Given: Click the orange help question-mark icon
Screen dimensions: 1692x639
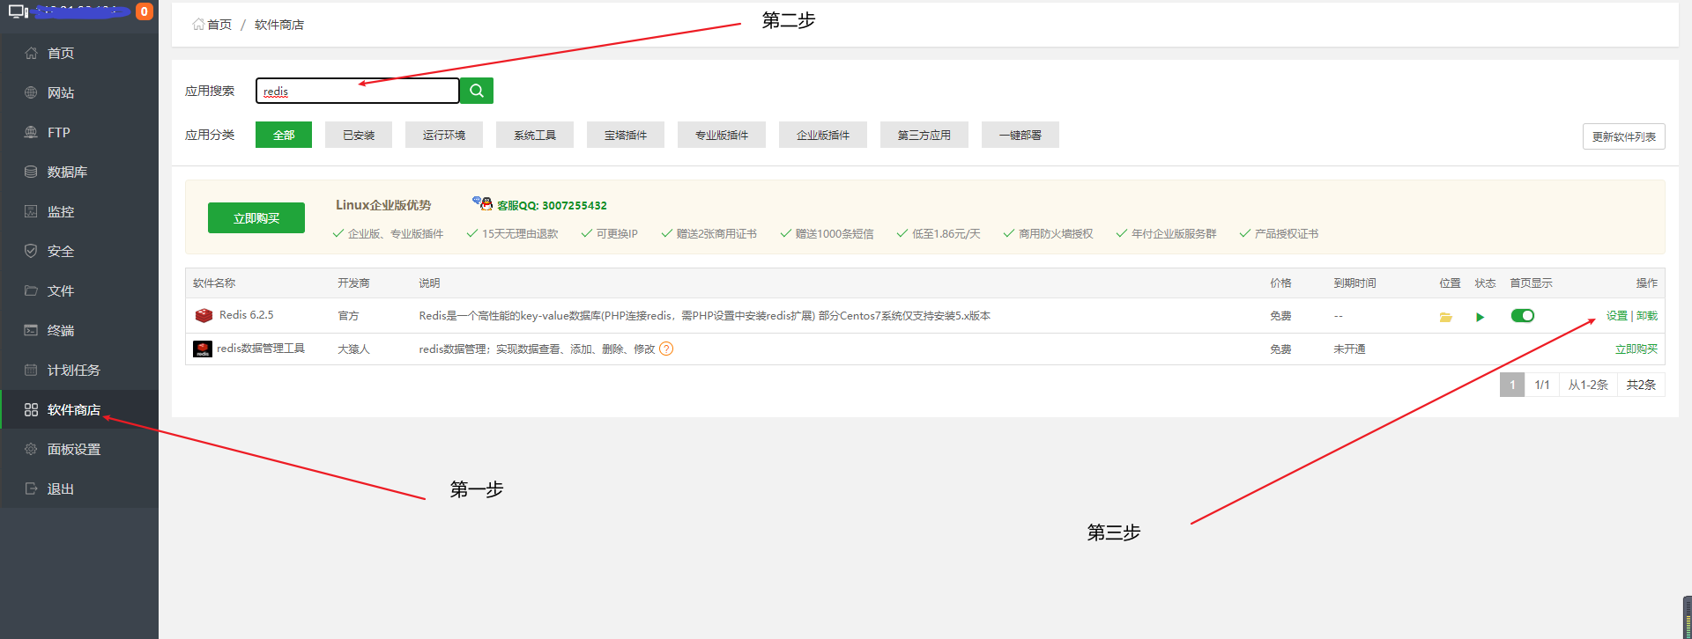Looking at the screenshot, I should (x=666, y=349).
